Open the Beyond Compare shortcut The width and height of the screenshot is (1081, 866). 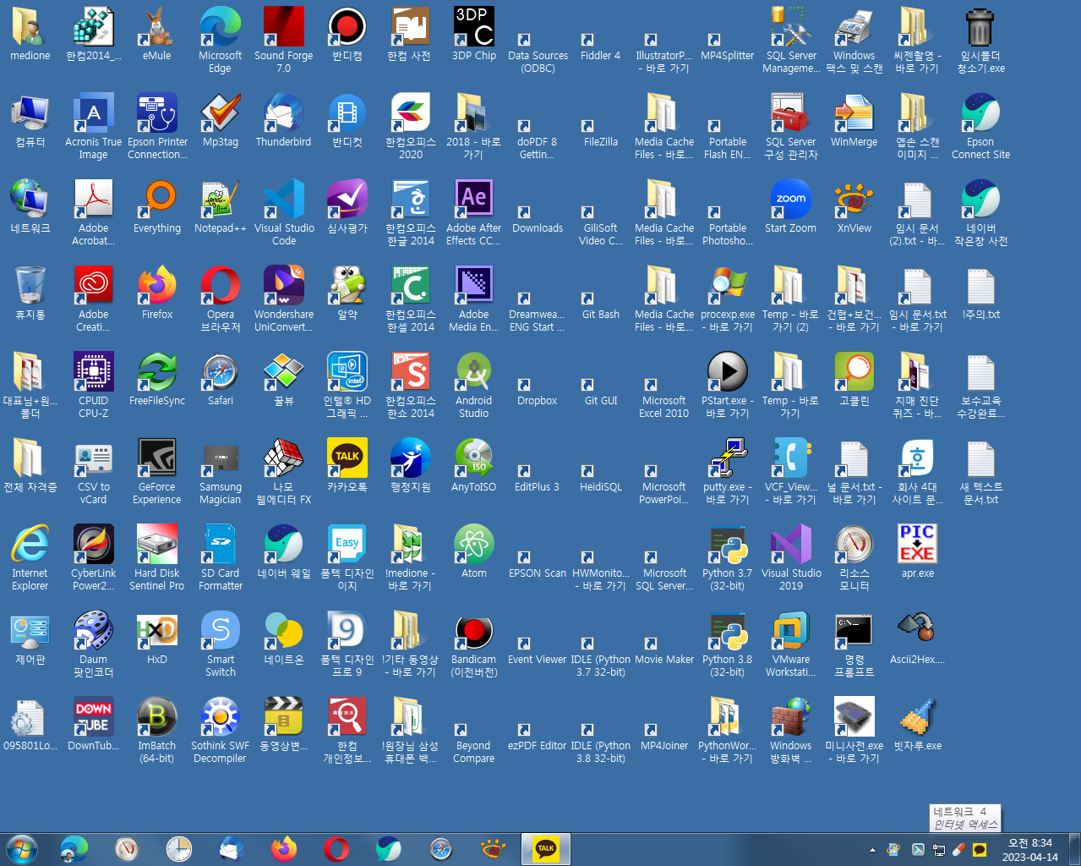[473, 743]
